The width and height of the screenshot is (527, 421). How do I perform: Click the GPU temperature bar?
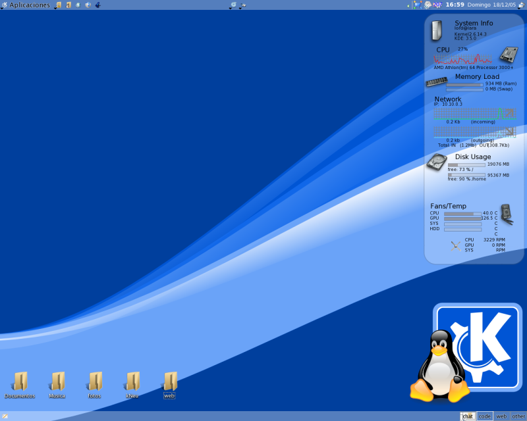click(x=463, y=219)
